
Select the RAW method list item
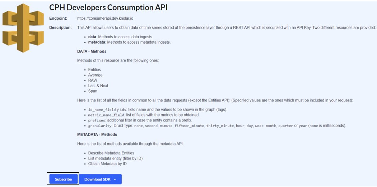coord(93,80)
